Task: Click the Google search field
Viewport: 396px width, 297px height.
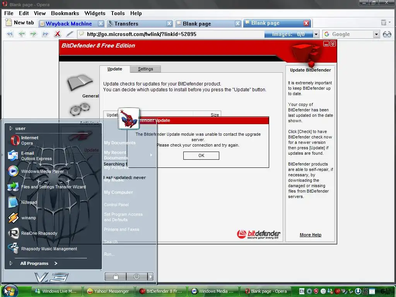Action: (351, 34)
